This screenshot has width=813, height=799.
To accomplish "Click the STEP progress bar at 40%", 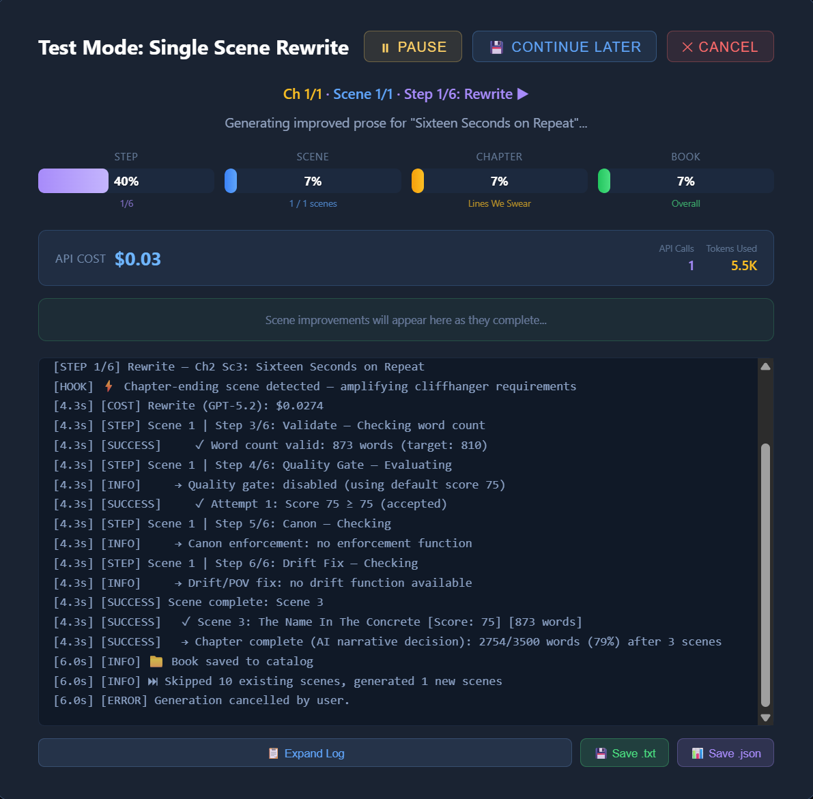I will coord(126,181).
